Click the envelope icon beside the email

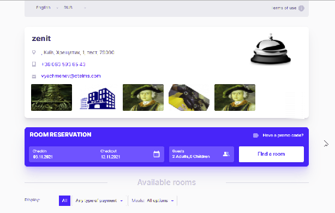tap(34, 76)
